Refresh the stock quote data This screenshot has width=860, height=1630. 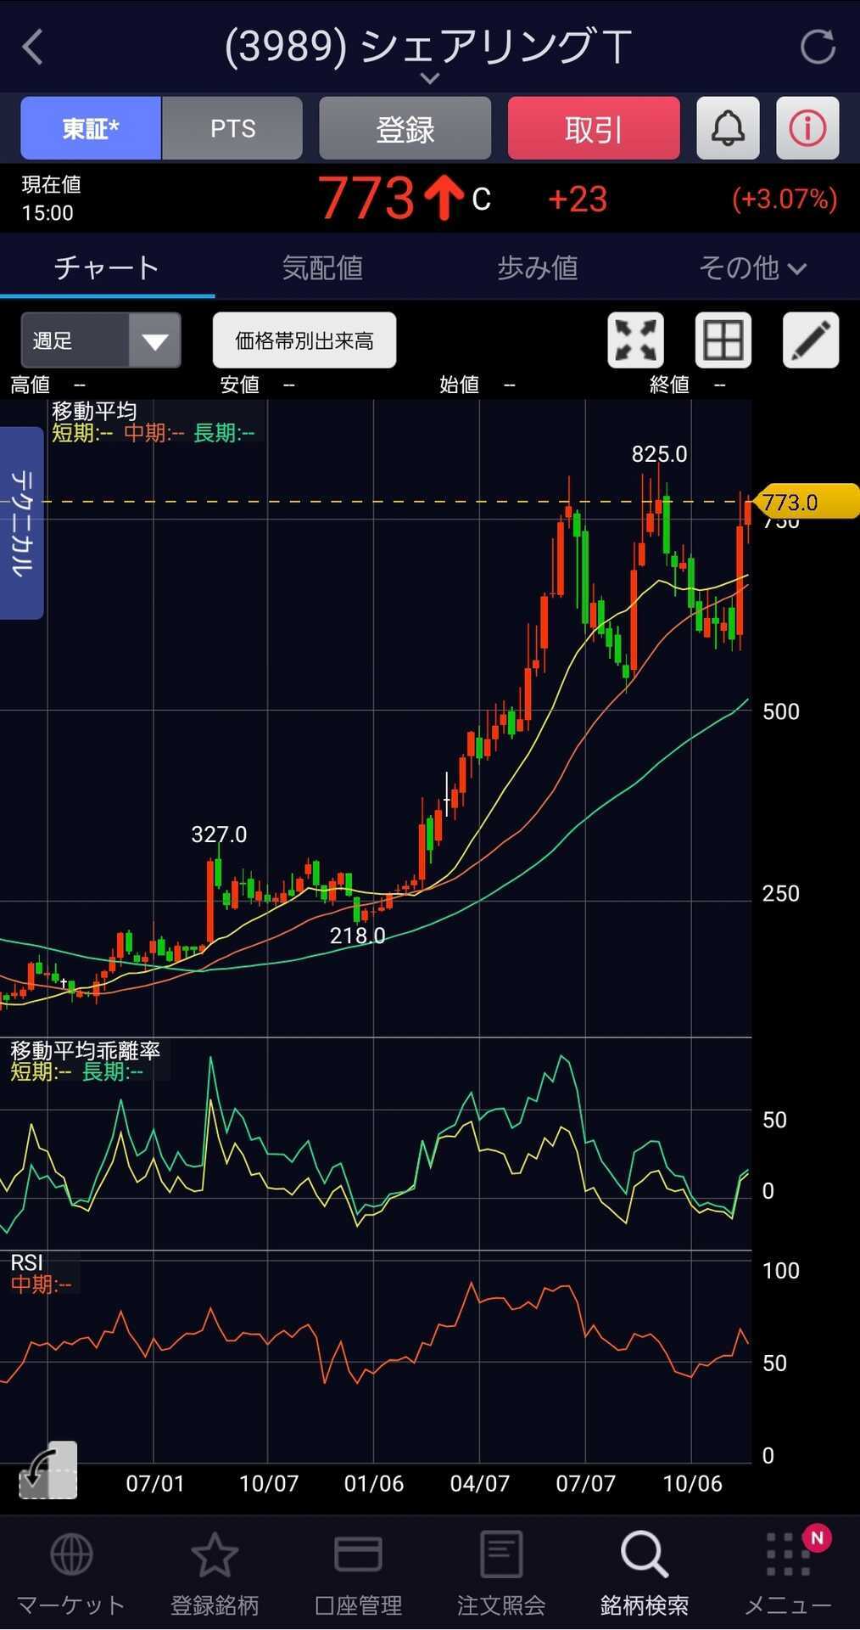818,47
